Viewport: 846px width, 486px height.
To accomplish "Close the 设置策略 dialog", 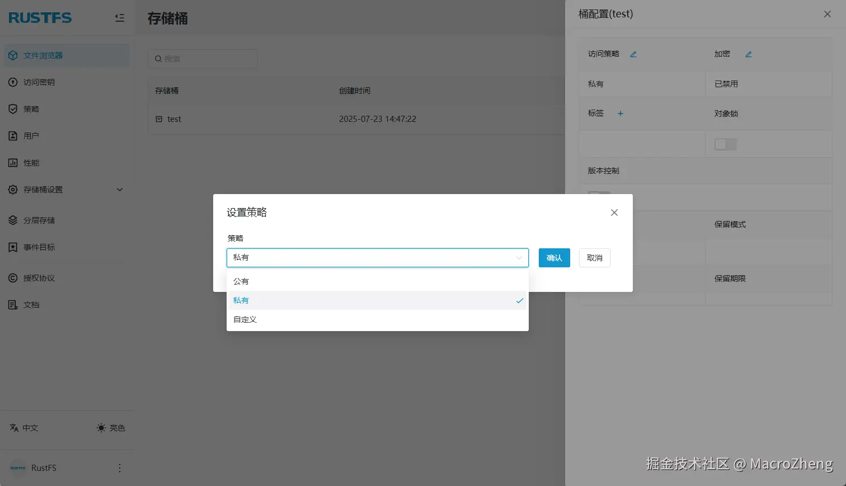I will 614,213.
